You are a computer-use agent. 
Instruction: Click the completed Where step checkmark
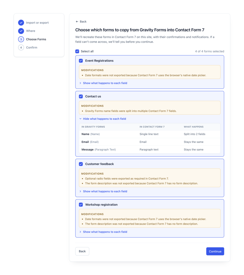(x=21, y=31)
